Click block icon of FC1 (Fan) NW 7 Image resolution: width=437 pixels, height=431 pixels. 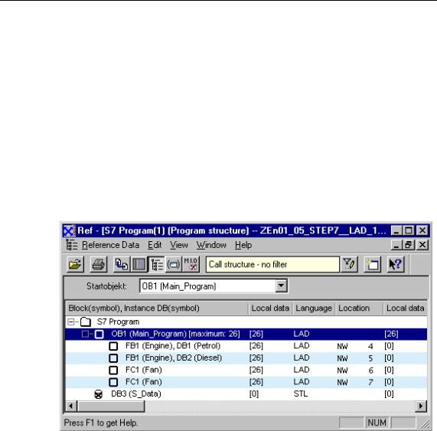click(113, 382)
